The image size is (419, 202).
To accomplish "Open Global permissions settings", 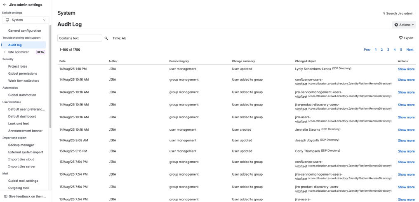I will pyautogui.click(x=23, y=73).
